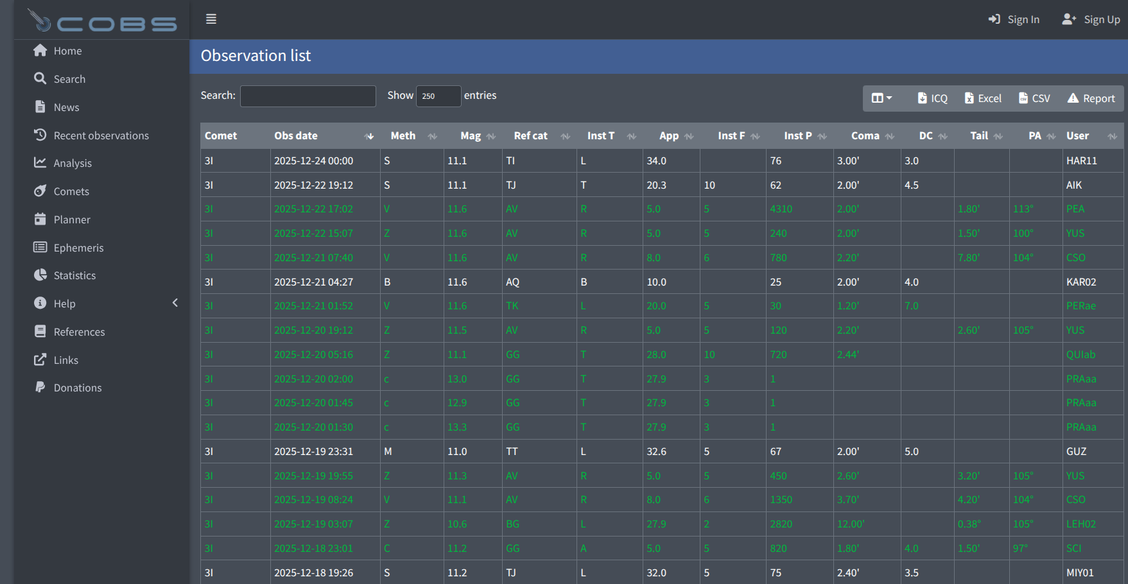Click the Show entries number field
The image size is (1128, 584).
pos(438,96)
